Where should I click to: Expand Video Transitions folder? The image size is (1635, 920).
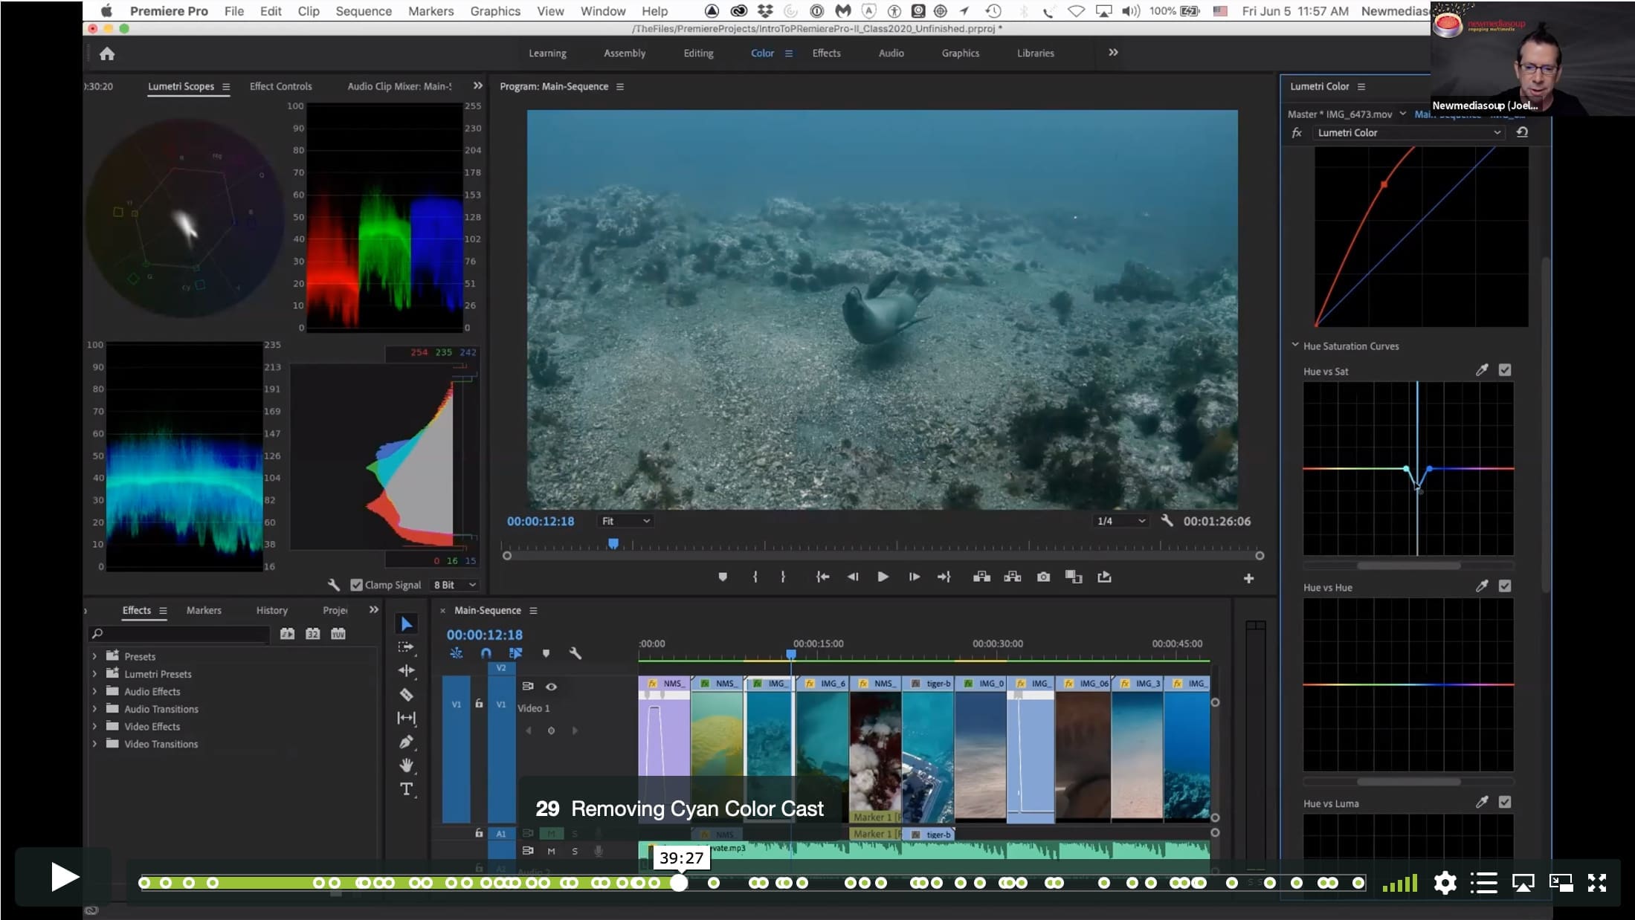pyautogui.click(x=94, y=744)
